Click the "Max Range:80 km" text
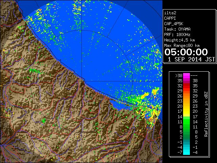The width and height of the screenshot is (217, 163). tap(182, 46)
